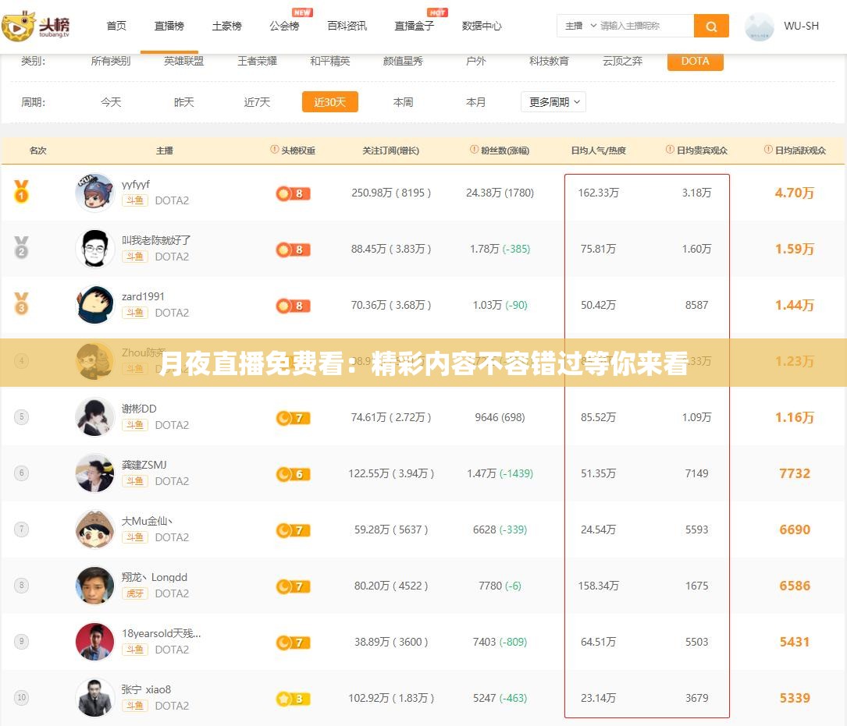
Task: Click 翔龙 Longdd avatar image
Action: click(95, 585)
